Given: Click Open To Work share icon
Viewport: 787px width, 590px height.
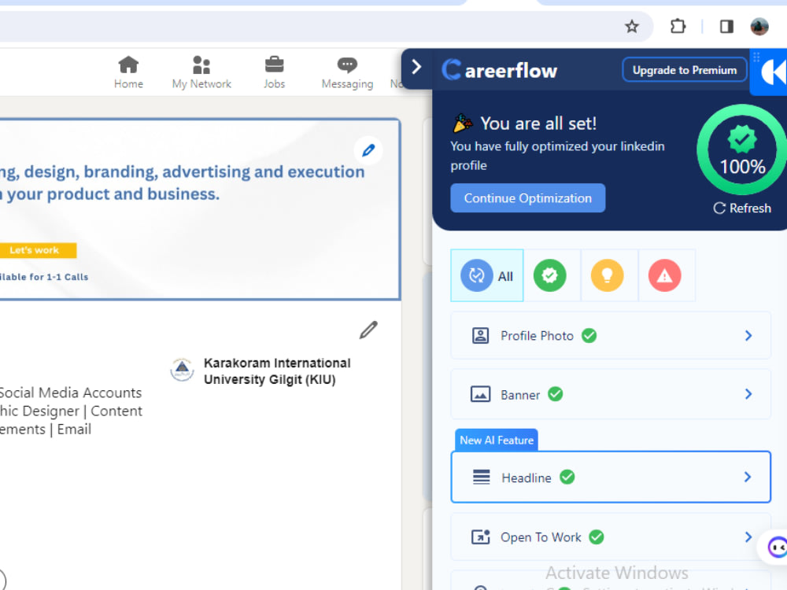Looking at the screenshot, I should click(x=480, y=537).
